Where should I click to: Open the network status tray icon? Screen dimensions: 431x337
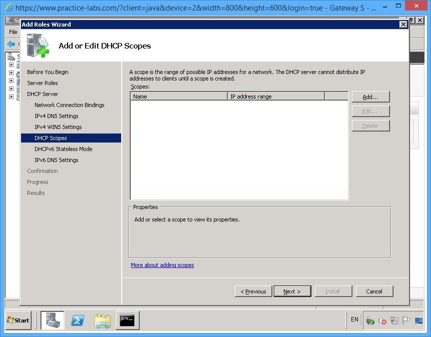coord(394,320)
